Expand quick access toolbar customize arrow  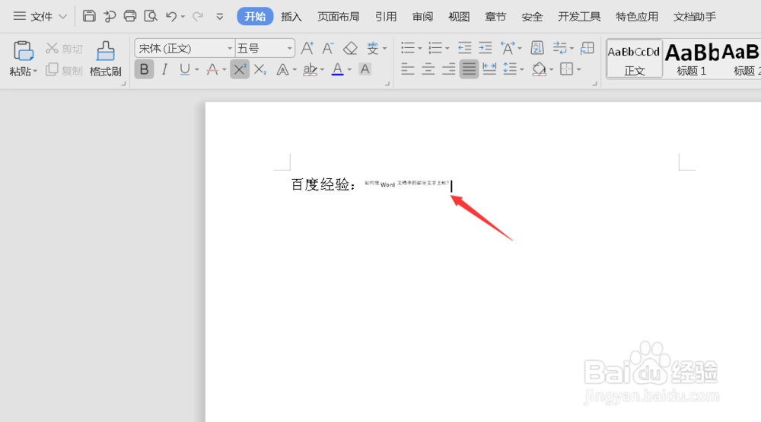[x=220, y=17]
